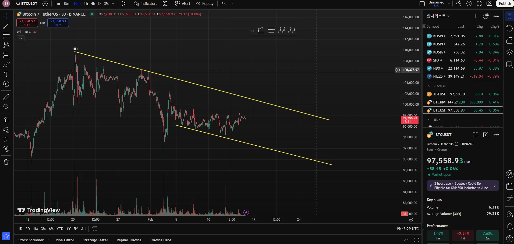Open the candlestick chart style selector
The width and height of the screenshot is (514, 244).
click(x=123, y=4)
